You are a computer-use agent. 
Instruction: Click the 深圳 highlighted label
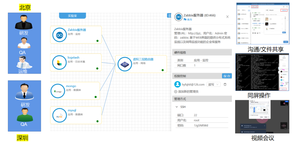[22, 138]
